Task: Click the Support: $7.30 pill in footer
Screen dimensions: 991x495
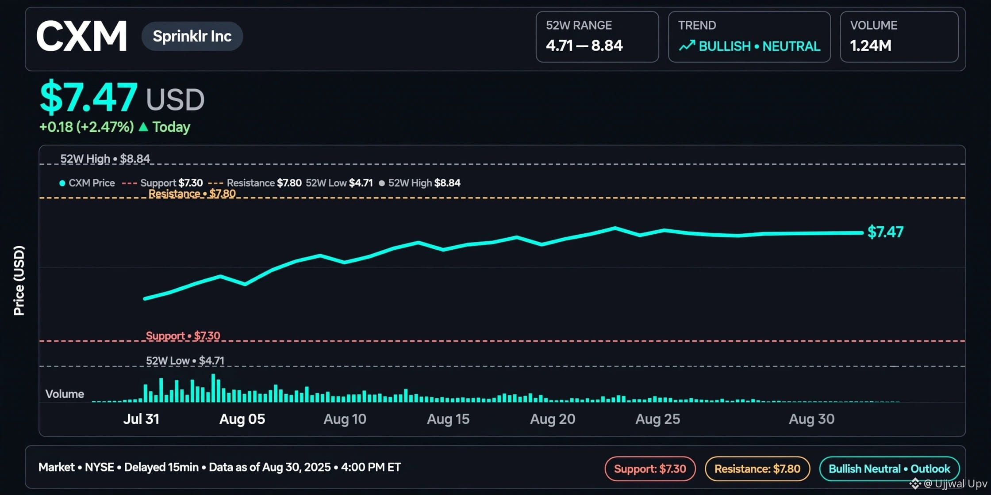Action: coord(650,468)
